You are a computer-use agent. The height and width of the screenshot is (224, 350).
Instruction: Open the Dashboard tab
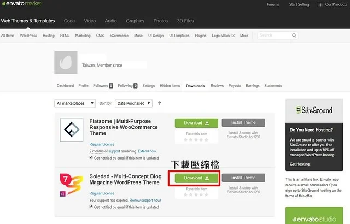(65, 86)
